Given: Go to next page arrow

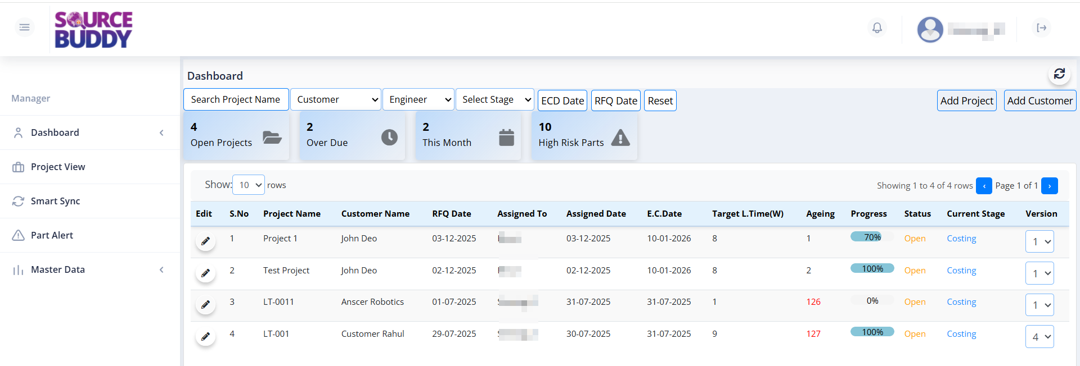Looking at the screenshot, I should 1049,186.
